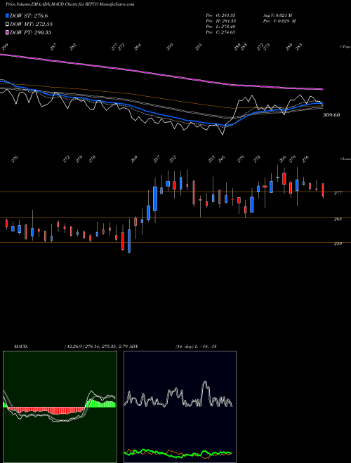Click the orange 263 horizontal level line

coord(175,218)
